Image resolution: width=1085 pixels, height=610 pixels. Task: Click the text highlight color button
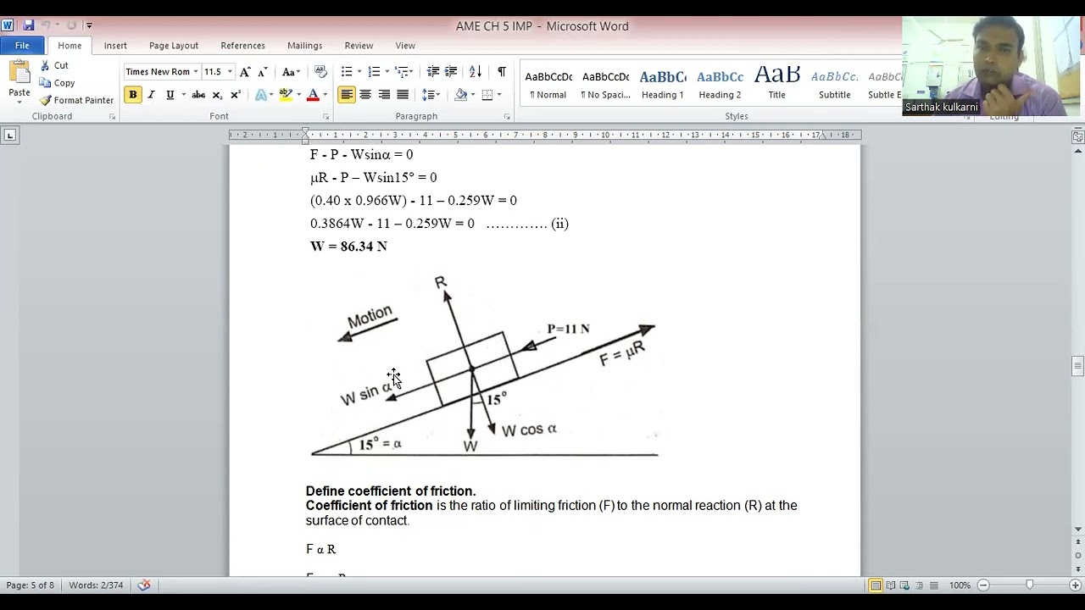point(286,95)
